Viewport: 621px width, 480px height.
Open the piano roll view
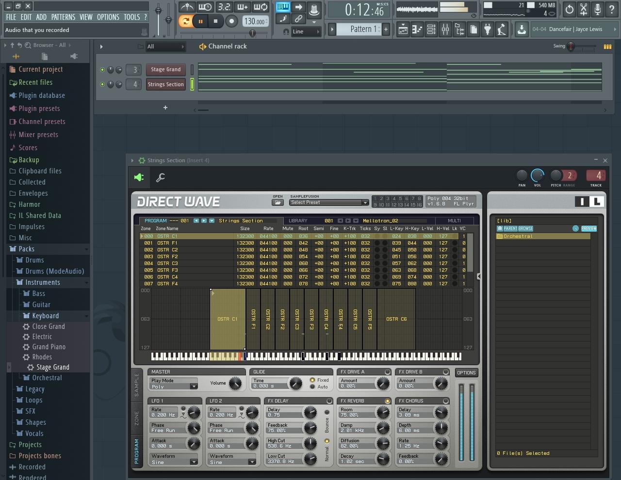[417, 30]
